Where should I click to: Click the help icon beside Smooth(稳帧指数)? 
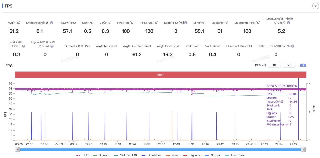(x=52, y=23)
